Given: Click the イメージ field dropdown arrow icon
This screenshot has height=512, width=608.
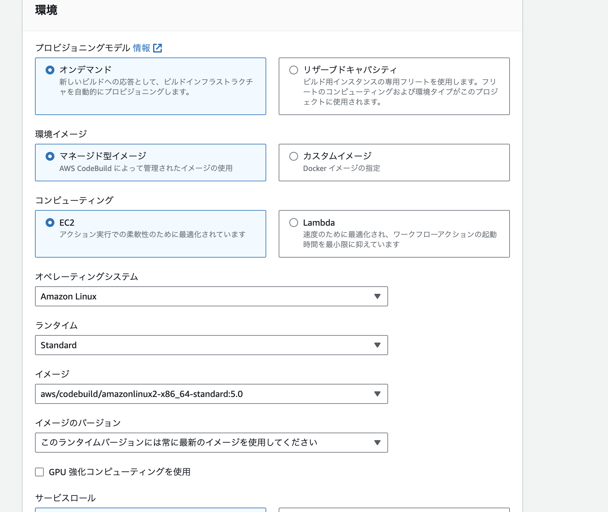Looking at the screenshot, I should [378, 394].
